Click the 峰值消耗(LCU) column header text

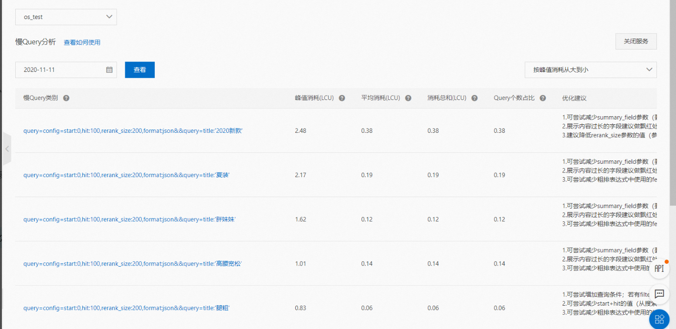[x=314, y=98]
